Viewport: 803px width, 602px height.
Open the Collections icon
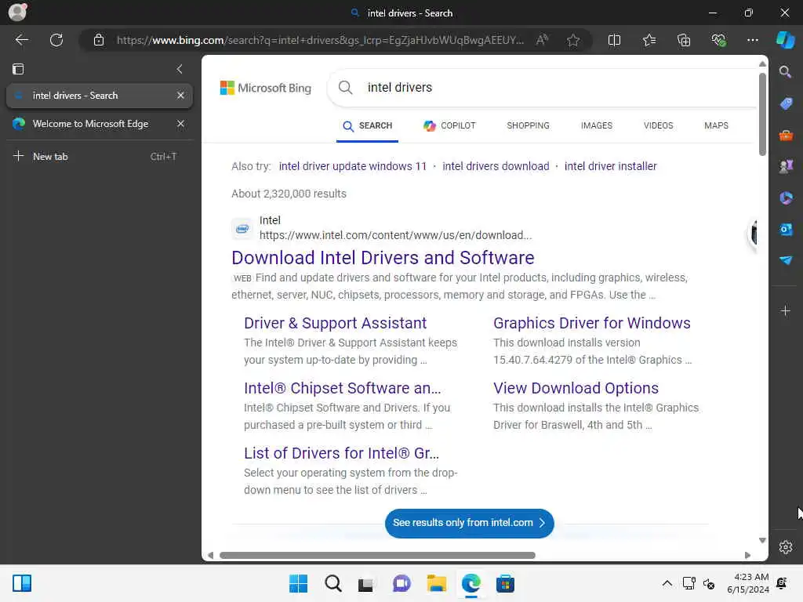coord(684,40)
